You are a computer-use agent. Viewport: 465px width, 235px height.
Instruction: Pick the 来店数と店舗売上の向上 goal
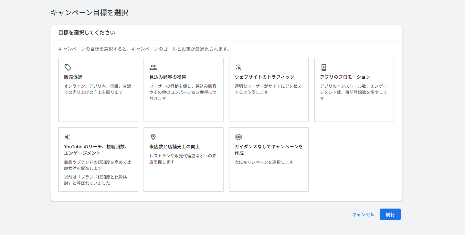pyautogui.click(x=184, y=160)
